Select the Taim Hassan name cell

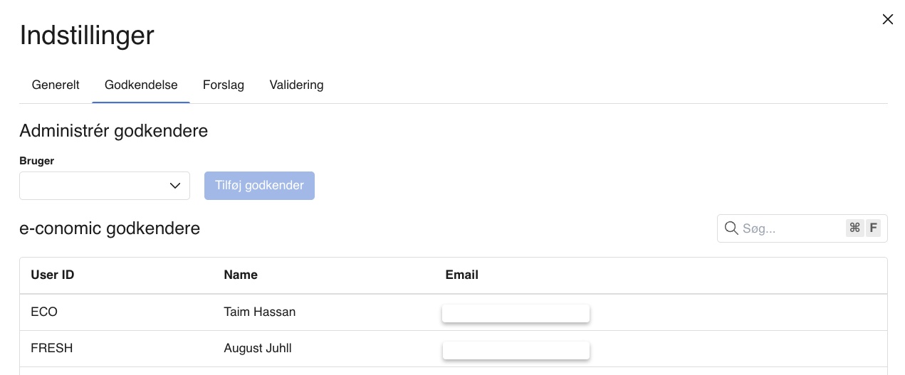259,312
